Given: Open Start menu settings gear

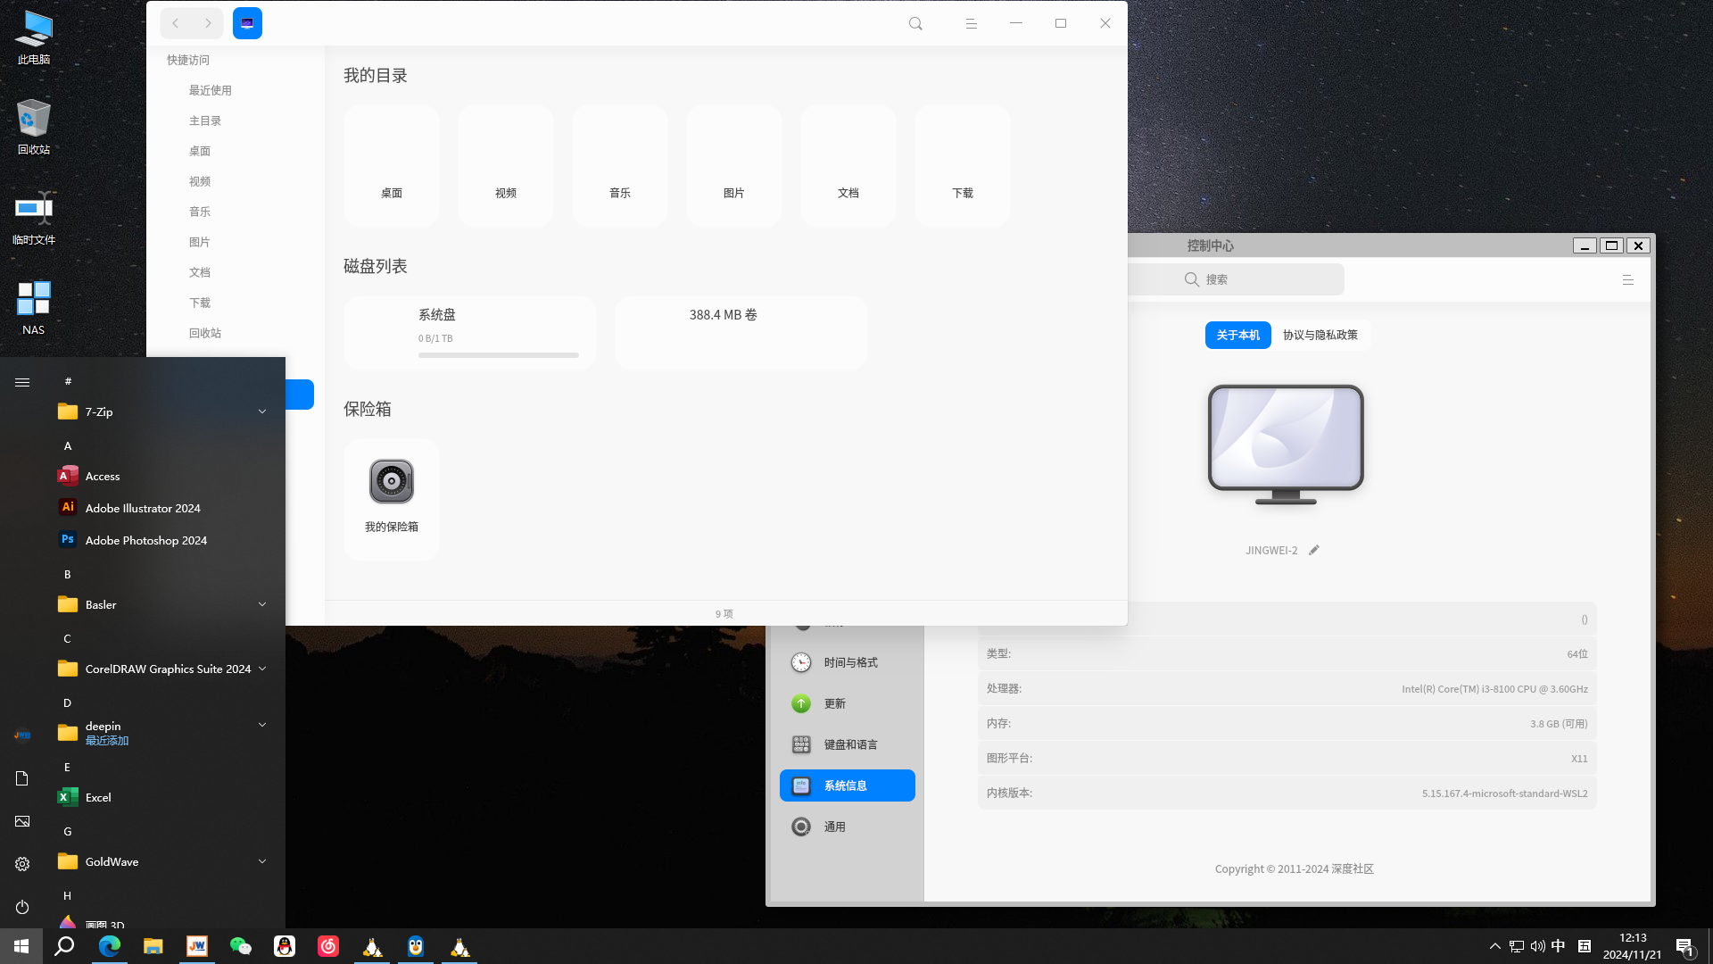Looking at the screenshot, I should click(22, 864).
